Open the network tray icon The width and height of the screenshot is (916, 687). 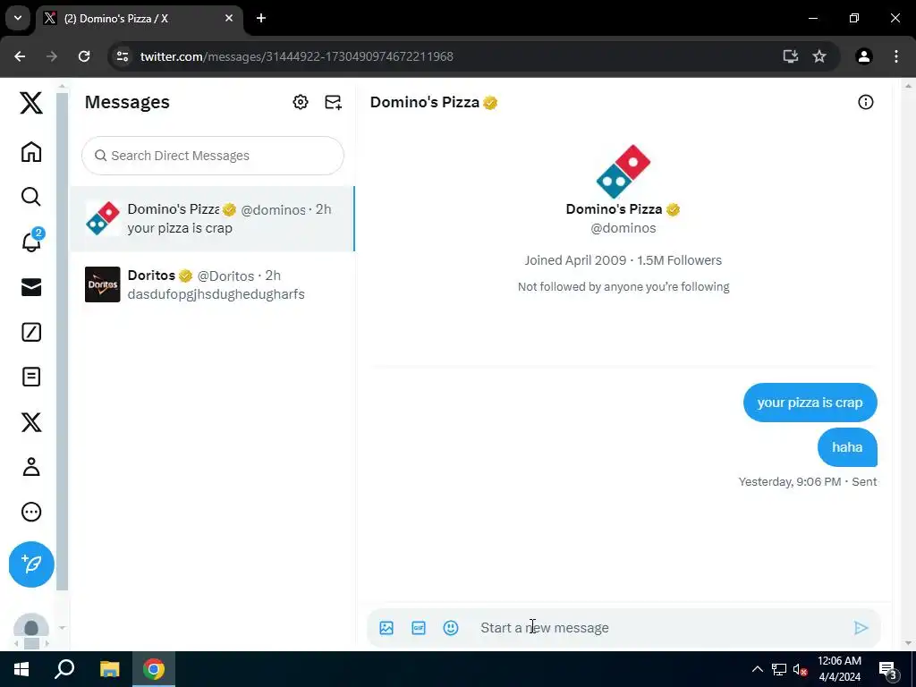coord(779,669)
